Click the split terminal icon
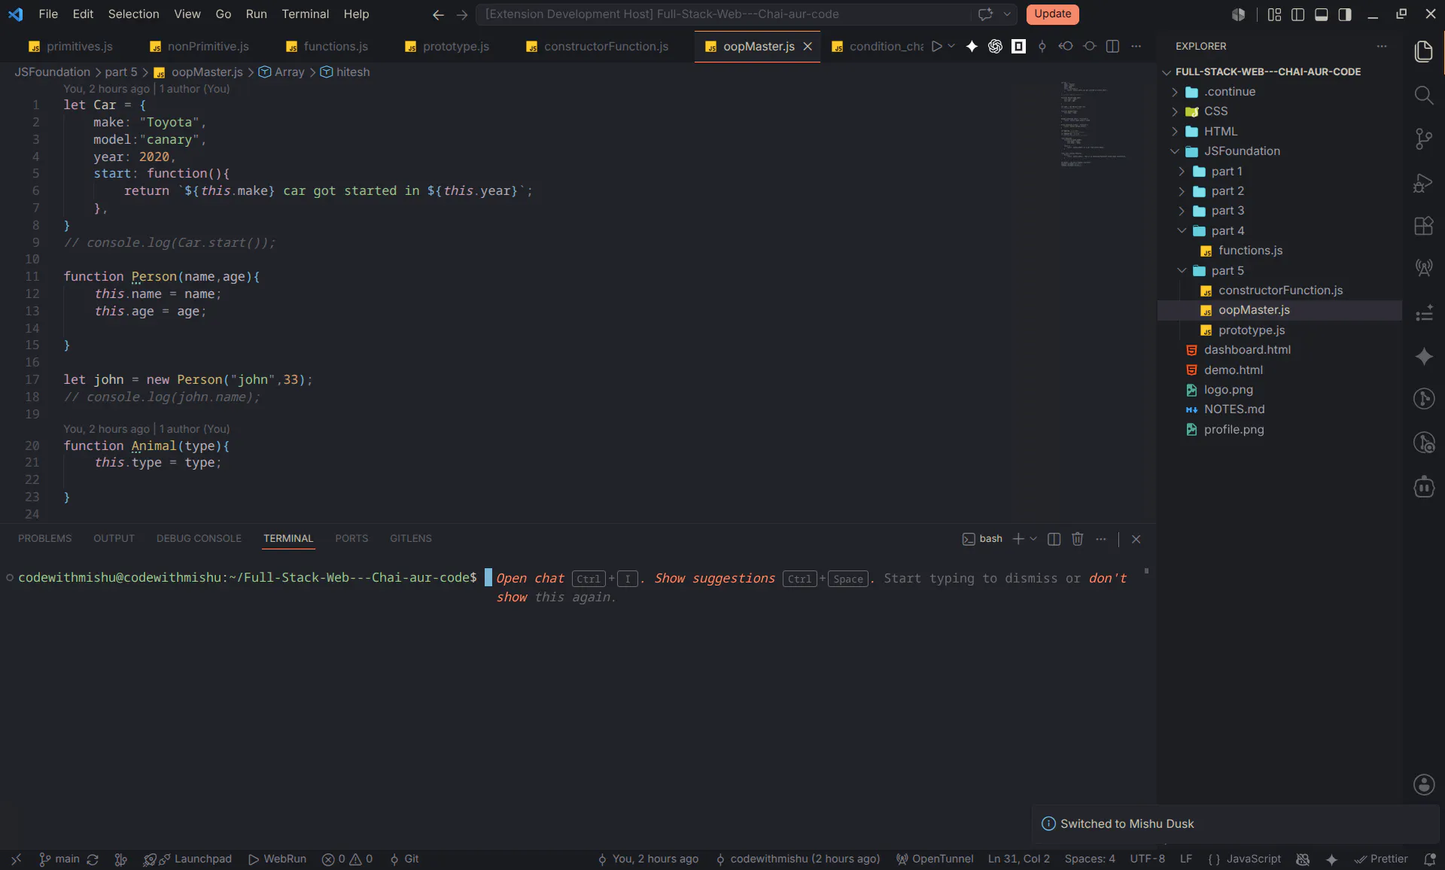The image size is (1445, 870). [1054, 539]
